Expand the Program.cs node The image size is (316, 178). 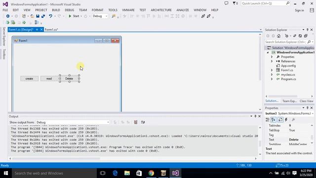pos(272,79)
